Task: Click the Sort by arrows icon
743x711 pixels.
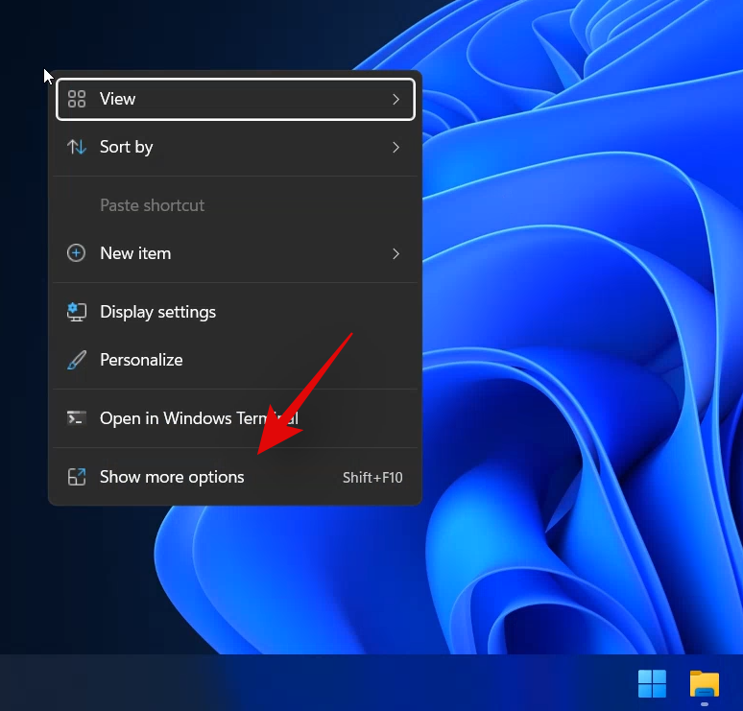Action: pyautogui.click(x=77, y=147)
